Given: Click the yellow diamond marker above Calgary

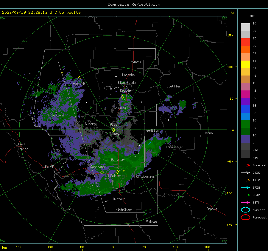Looking at the screenshot, I should click(118, 172).
